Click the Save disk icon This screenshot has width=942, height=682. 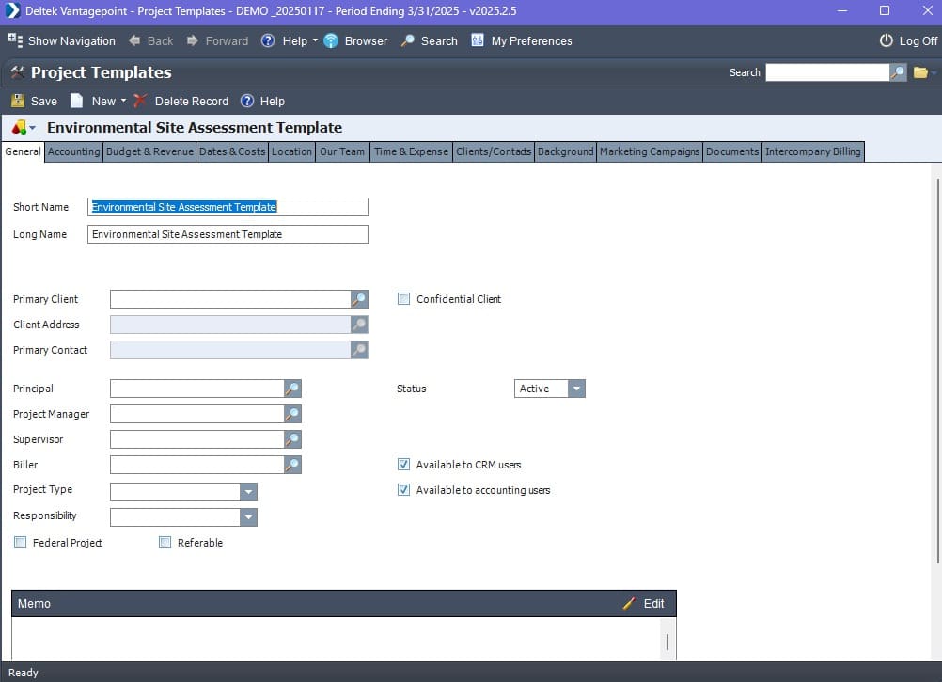point(18,101)
